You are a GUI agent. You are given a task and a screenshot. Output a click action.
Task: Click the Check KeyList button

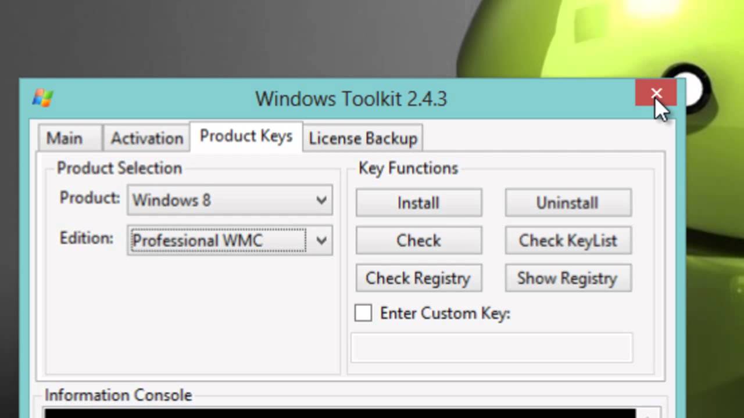tap(568, 240)
